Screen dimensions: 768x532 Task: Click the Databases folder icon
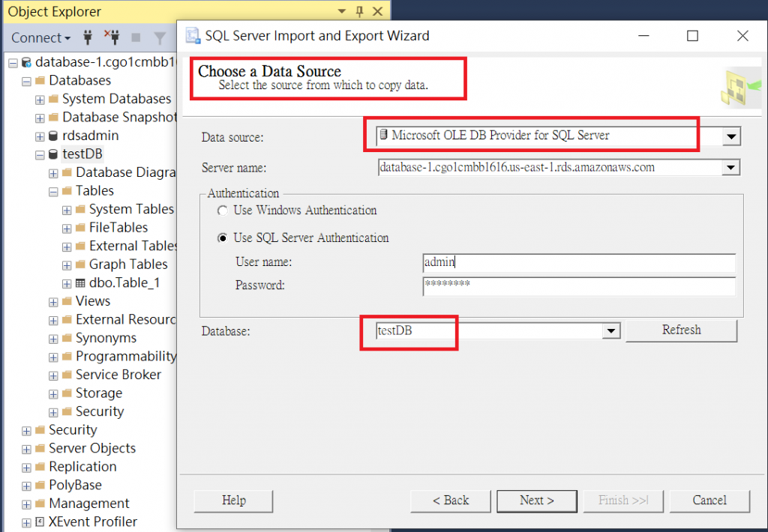coord(40,80)
